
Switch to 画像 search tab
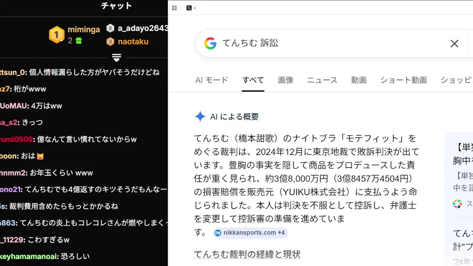tap(286, 80)
